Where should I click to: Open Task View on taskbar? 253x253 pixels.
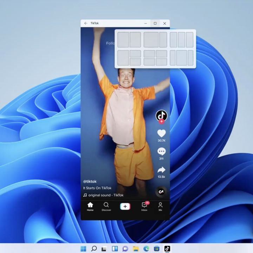[104, 249]
